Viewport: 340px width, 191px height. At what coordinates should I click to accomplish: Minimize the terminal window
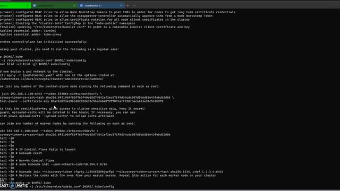coord(334,5)
